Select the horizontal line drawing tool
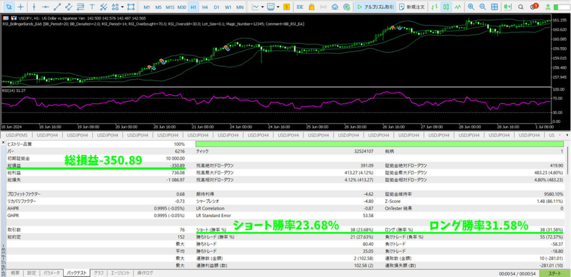 [46, 7]
